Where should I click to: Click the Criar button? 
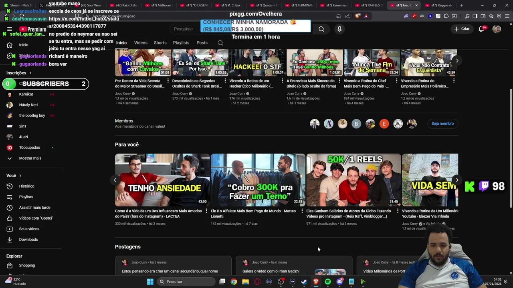[x=461, y=29]
